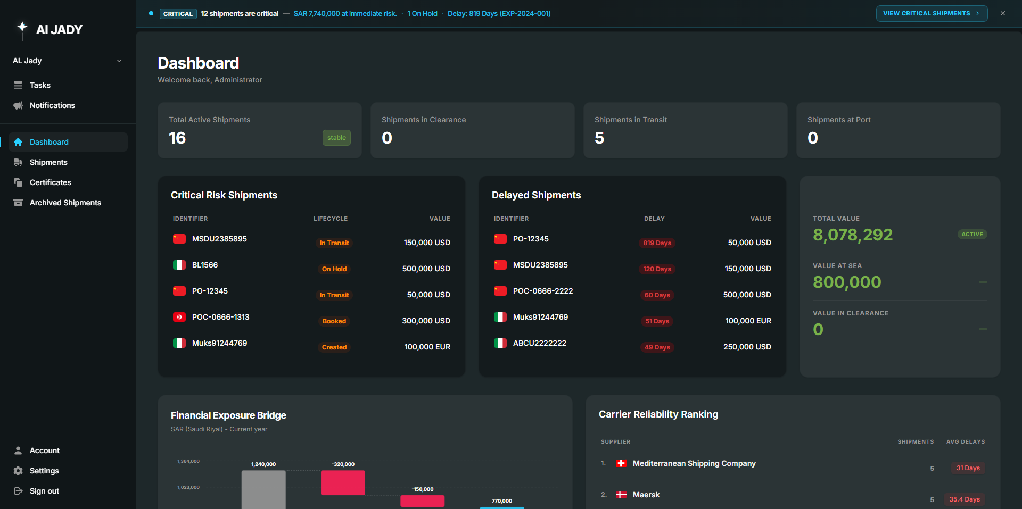Screen dimensions: 1022x509
Task: Click the 35.4 Days average delay badge
Action: (964, 499)
